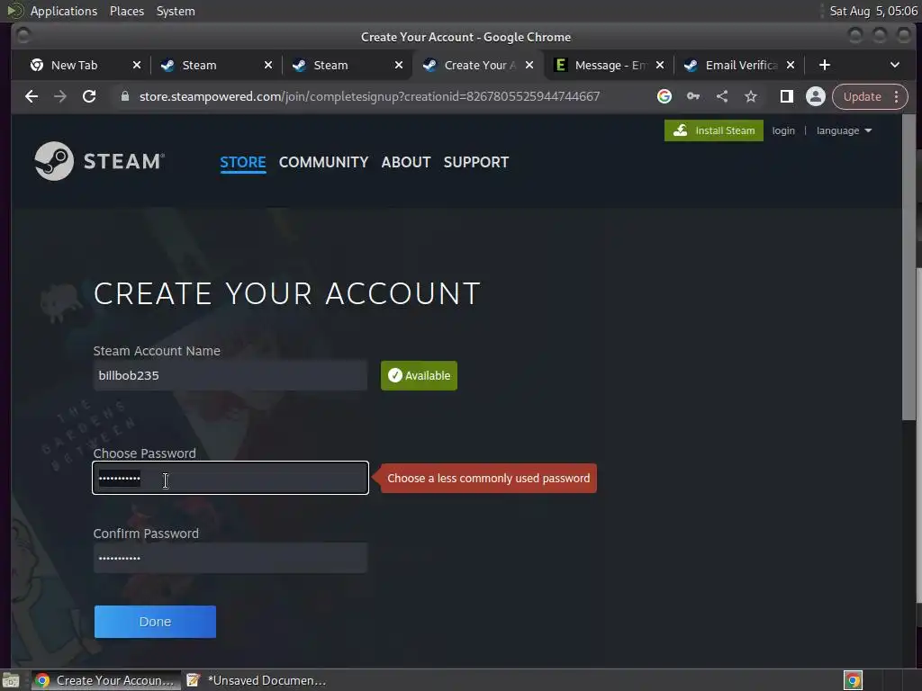Viewport: 922px width, 691px height.
Task: Open the language dropdown
Action: (844, 130)
